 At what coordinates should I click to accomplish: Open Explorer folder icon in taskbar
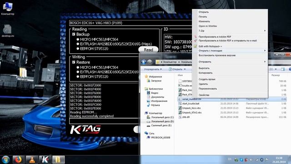pyautogui.click(x=59, y=159)
